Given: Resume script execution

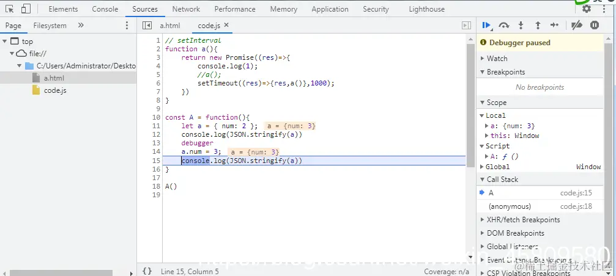Looking at the screenshot, I should [486, 26].
